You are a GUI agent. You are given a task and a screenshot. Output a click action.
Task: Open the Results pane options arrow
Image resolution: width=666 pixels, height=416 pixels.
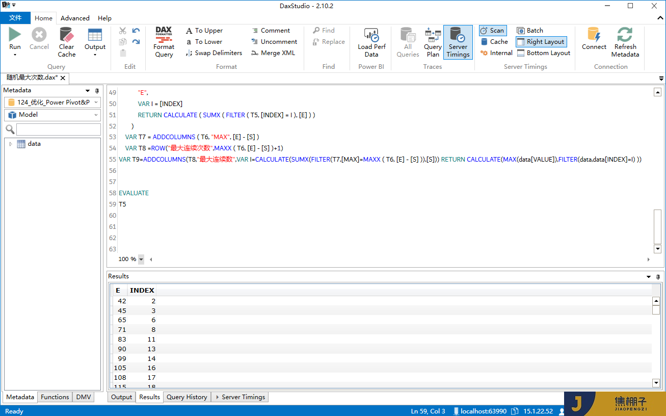click(649, 277)
